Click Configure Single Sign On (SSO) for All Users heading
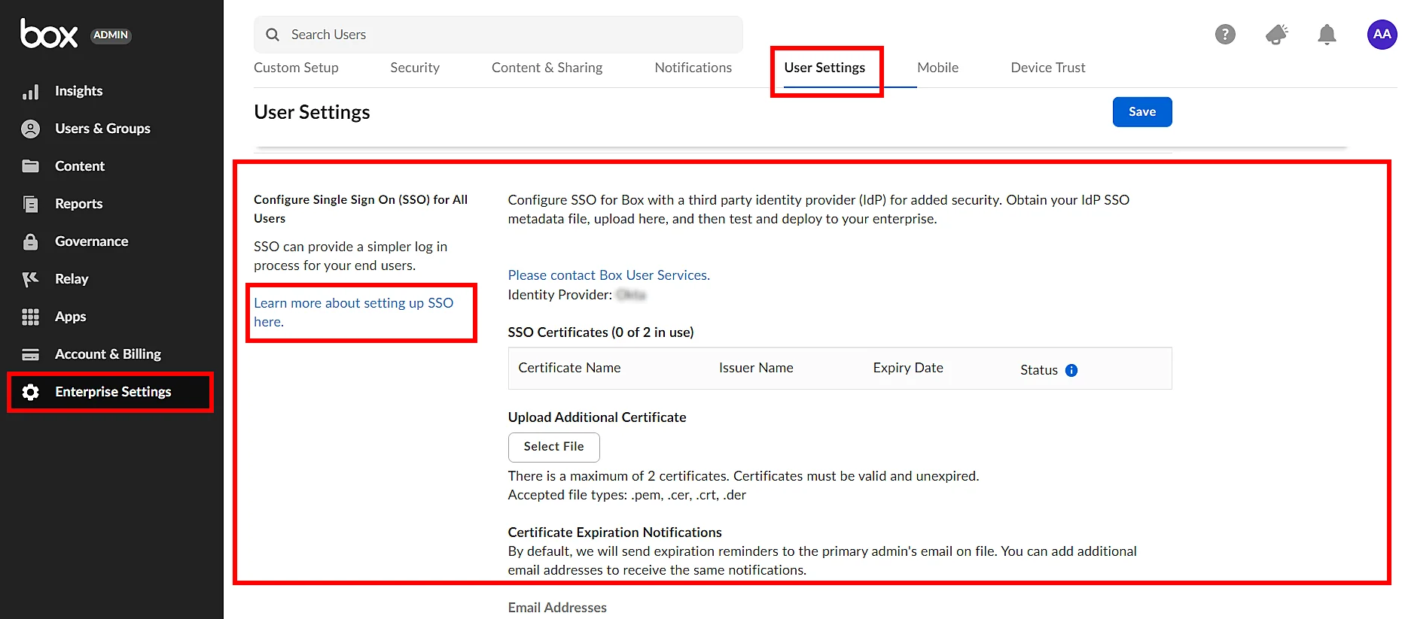The height and width of the screenshot is (619, 1402). point(361,209)
